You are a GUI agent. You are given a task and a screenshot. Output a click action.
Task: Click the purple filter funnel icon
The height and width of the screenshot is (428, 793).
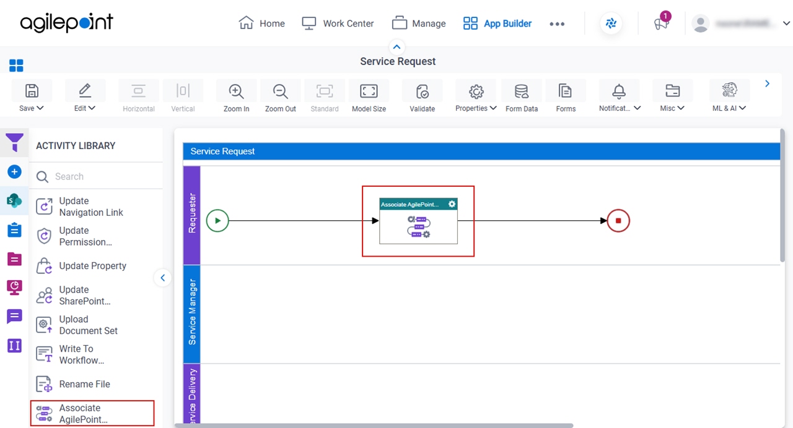(14, 143)
